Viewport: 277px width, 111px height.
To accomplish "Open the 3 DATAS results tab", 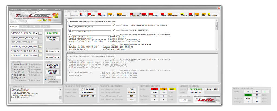I will pyautogui.click(x=111, y=15).
